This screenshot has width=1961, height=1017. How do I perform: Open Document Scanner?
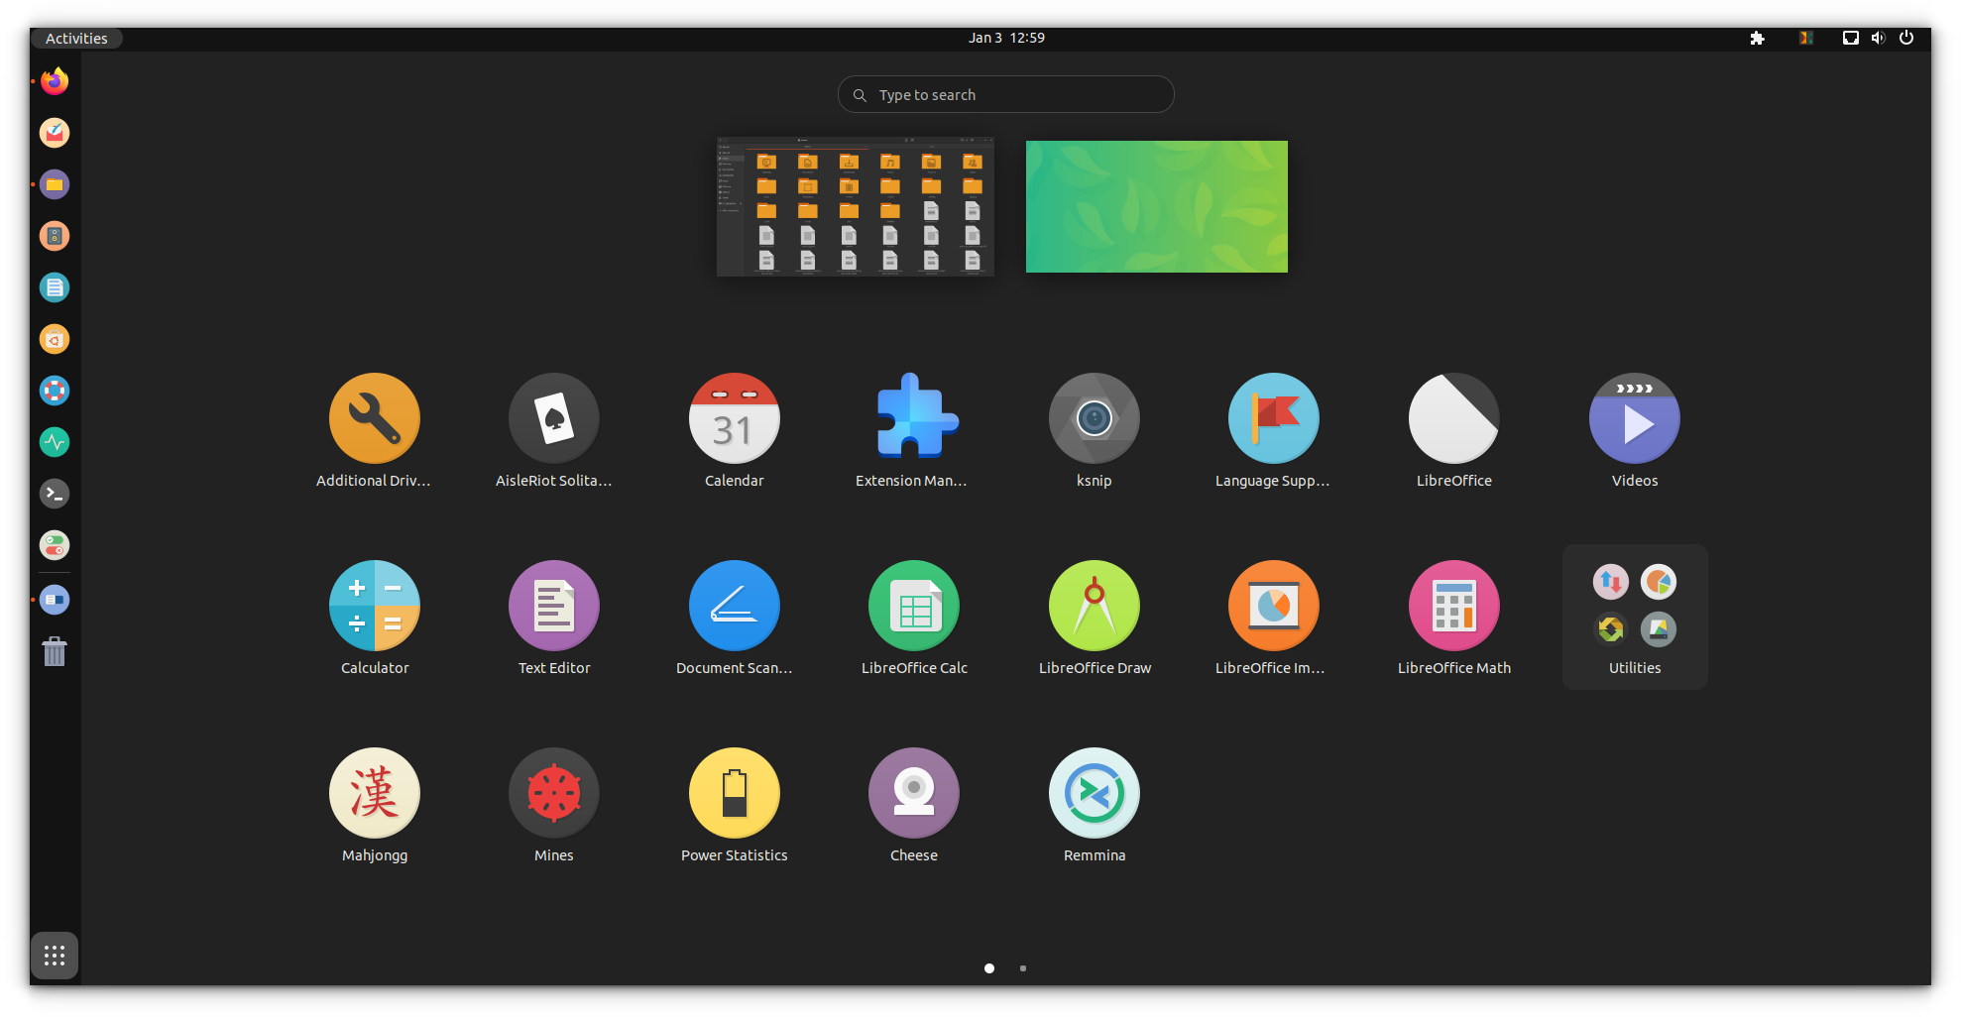tap(734, 606)
